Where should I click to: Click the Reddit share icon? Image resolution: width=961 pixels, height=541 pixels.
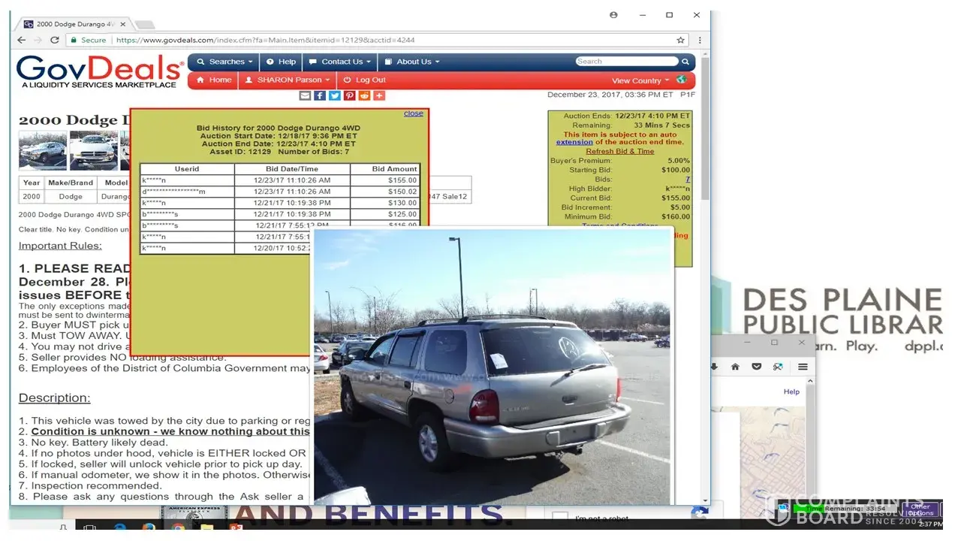click(x=364, y=95)
